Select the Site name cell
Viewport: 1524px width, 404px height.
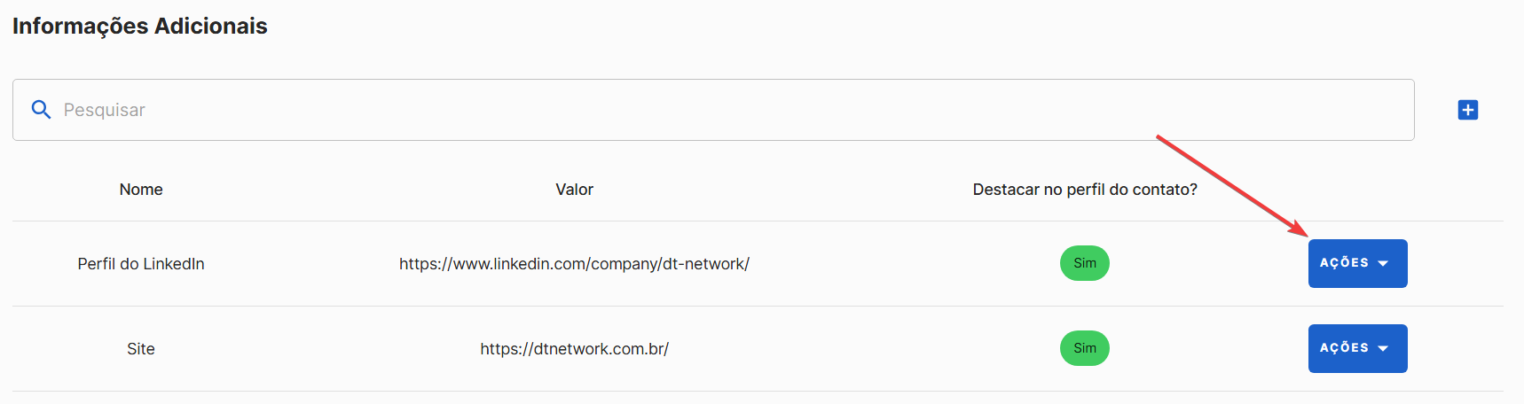click(x=141, y=349)
